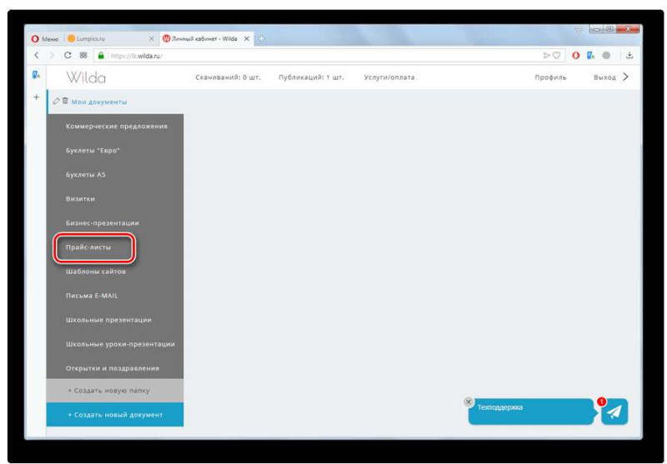Go back with the browser back arrow

[x=37, y=55]
